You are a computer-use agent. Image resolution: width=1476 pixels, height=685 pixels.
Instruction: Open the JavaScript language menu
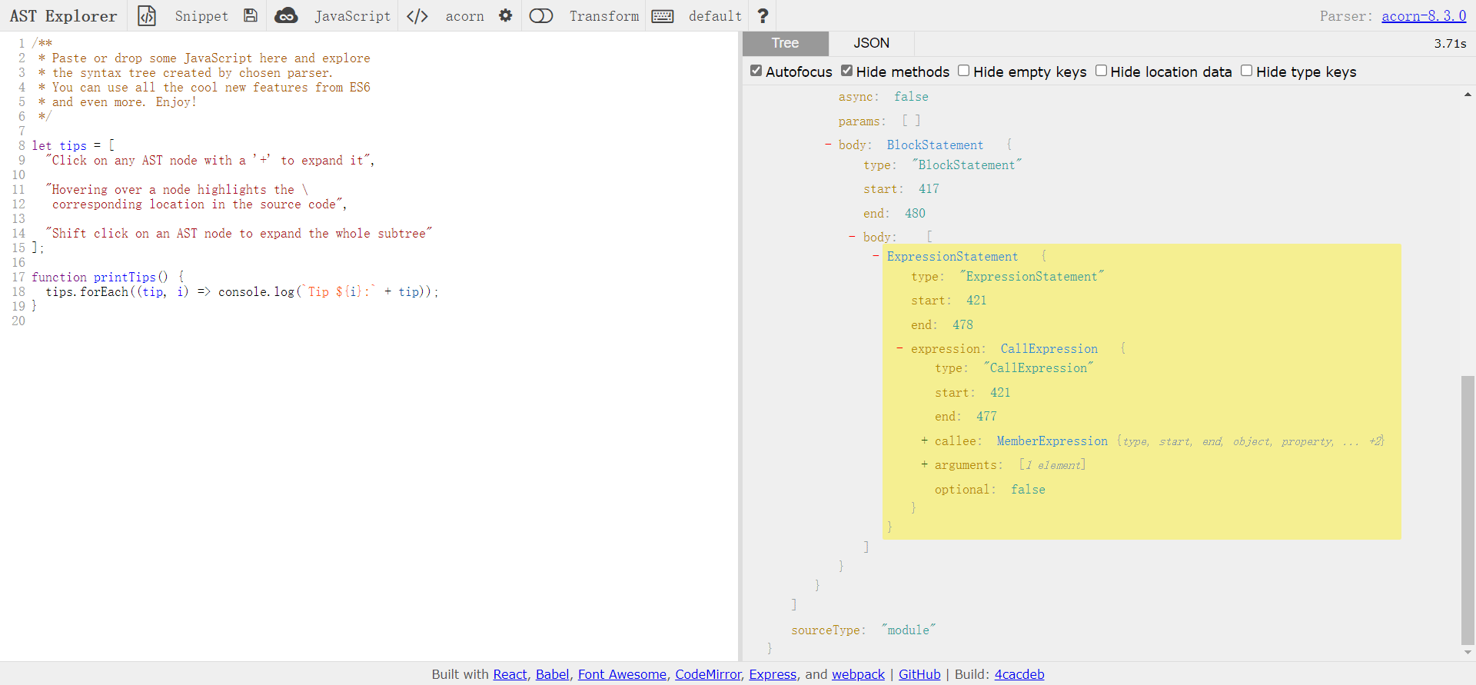[x=352, y=16]
